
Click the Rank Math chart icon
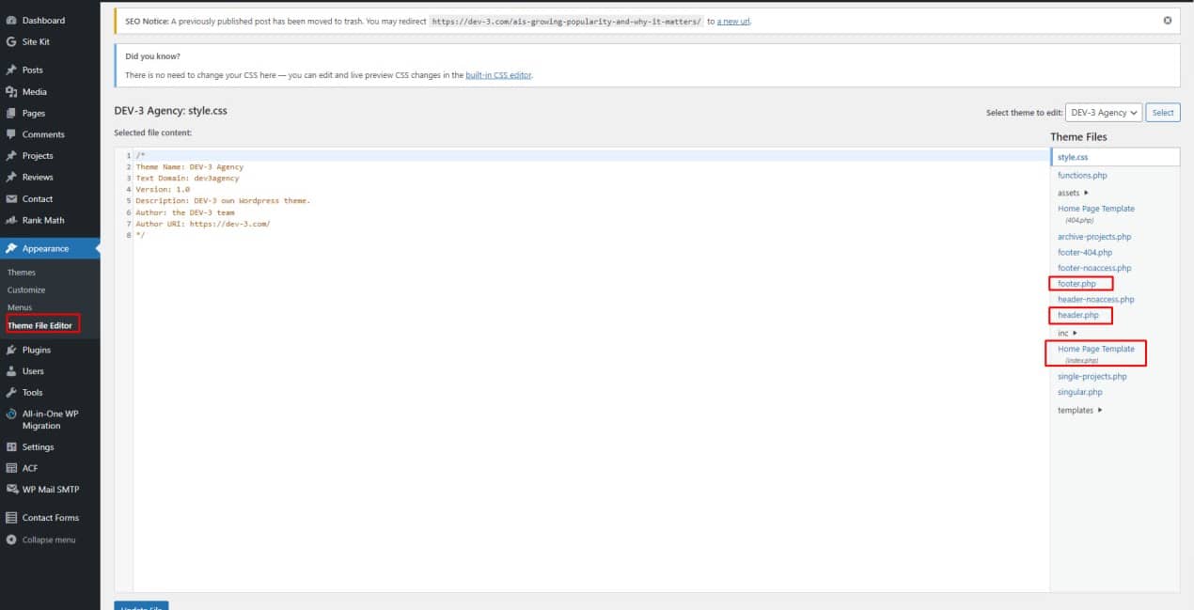click(x=11, y=220)
